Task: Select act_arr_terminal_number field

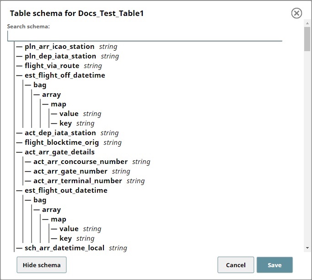Action: [x=77, y=181]
